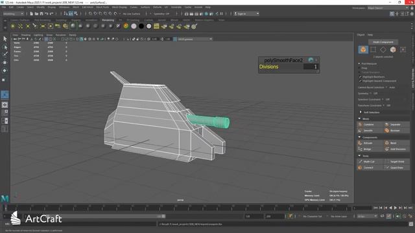The height and width of the screenshot is (233, 415).
Task: Toggle the highlighted select-by-component mode icon in status line
Action: [71, 14]
